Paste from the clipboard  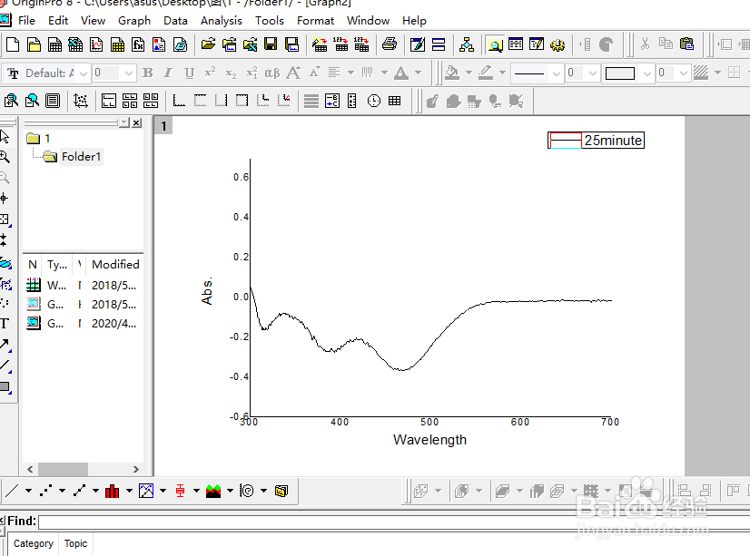686,44
